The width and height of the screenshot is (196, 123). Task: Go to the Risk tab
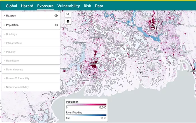[87, 6]
